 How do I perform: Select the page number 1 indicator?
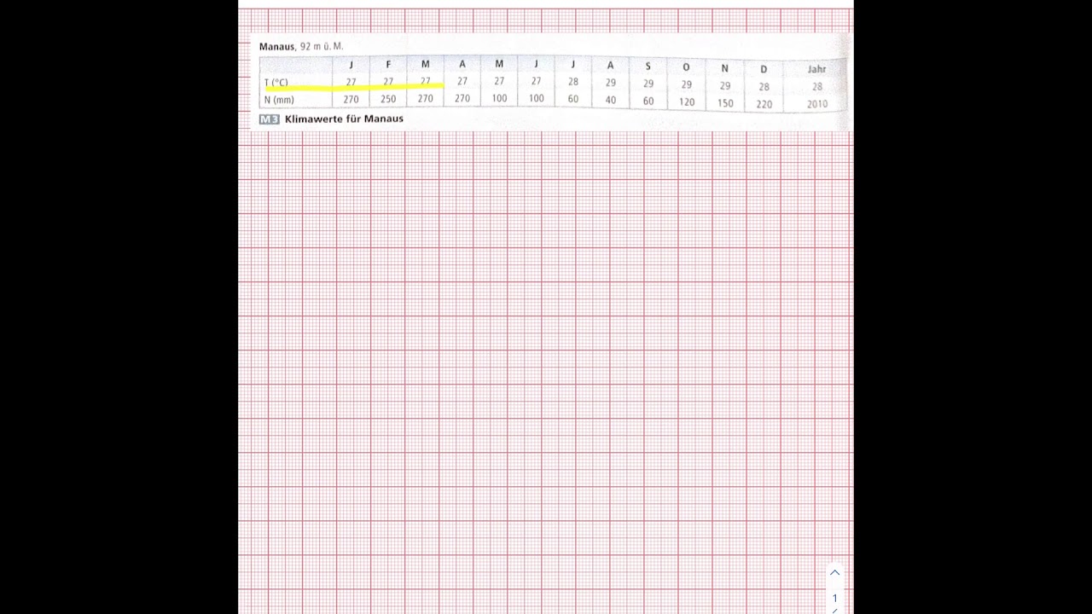point(835,598)
